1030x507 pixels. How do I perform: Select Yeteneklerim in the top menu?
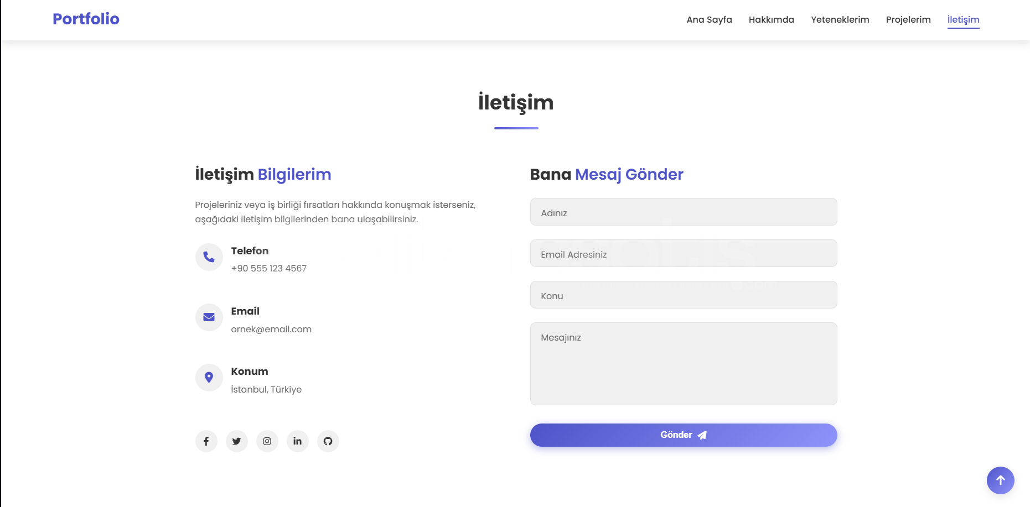point(840,20)
